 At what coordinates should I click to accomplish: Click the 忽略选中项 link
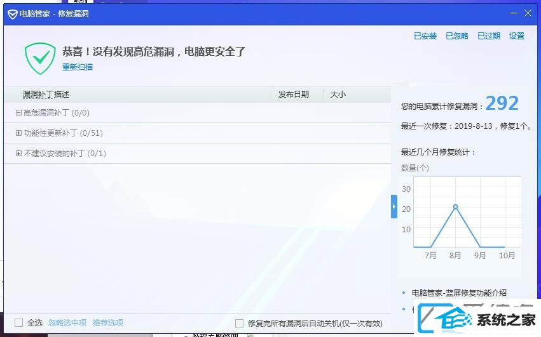coord(67,323)
